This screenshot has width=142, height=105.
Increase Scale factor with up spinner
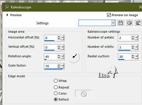59,65
